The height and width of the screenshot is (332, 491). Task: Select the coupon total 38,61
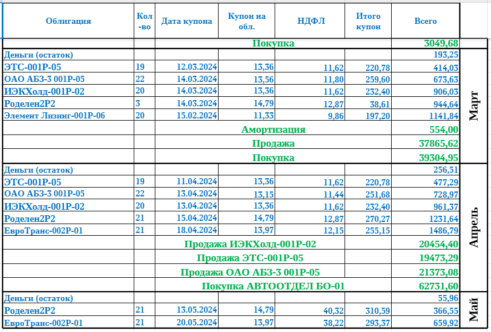(380, 104)
